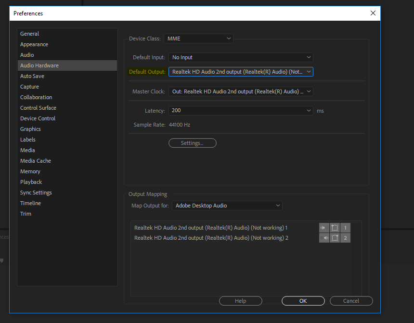Image resolution: width=414 pixels, height=323 pixels.
Task: Expand the Default Input dropdown
Action: (x=241, y=57)
